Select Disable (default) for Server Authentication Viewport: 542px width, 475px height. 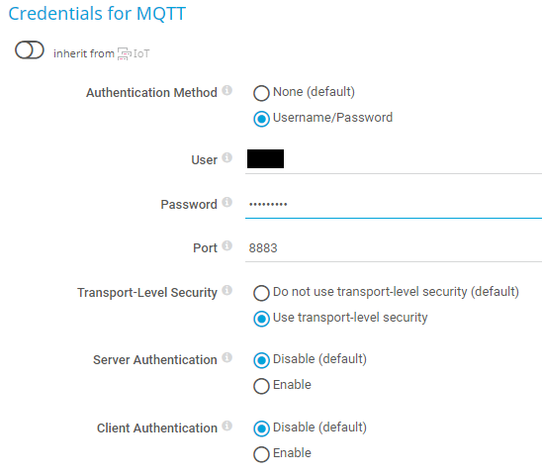tap(261, 360)
